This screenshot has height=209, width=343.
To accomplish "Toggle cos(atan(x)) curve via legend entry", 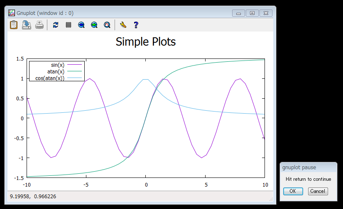I will click(x=50, y=78).
